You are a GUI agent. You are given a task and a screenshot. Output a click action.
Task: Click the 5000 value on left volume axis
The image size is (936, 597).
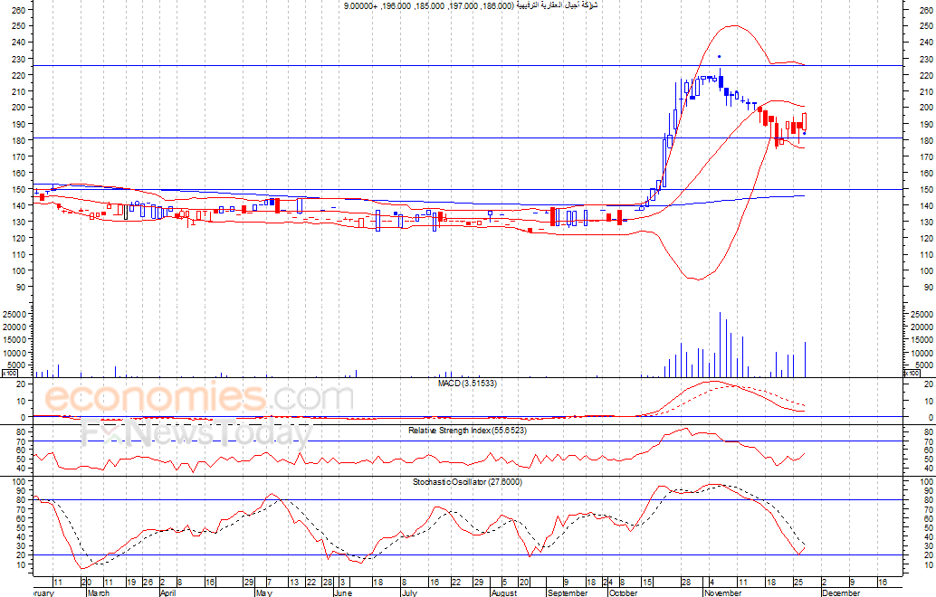pyautogui.click(x=16, y=365)
